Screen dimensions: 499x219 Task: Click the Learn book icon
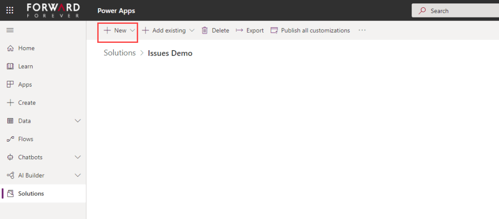click(x=10, y=66)
